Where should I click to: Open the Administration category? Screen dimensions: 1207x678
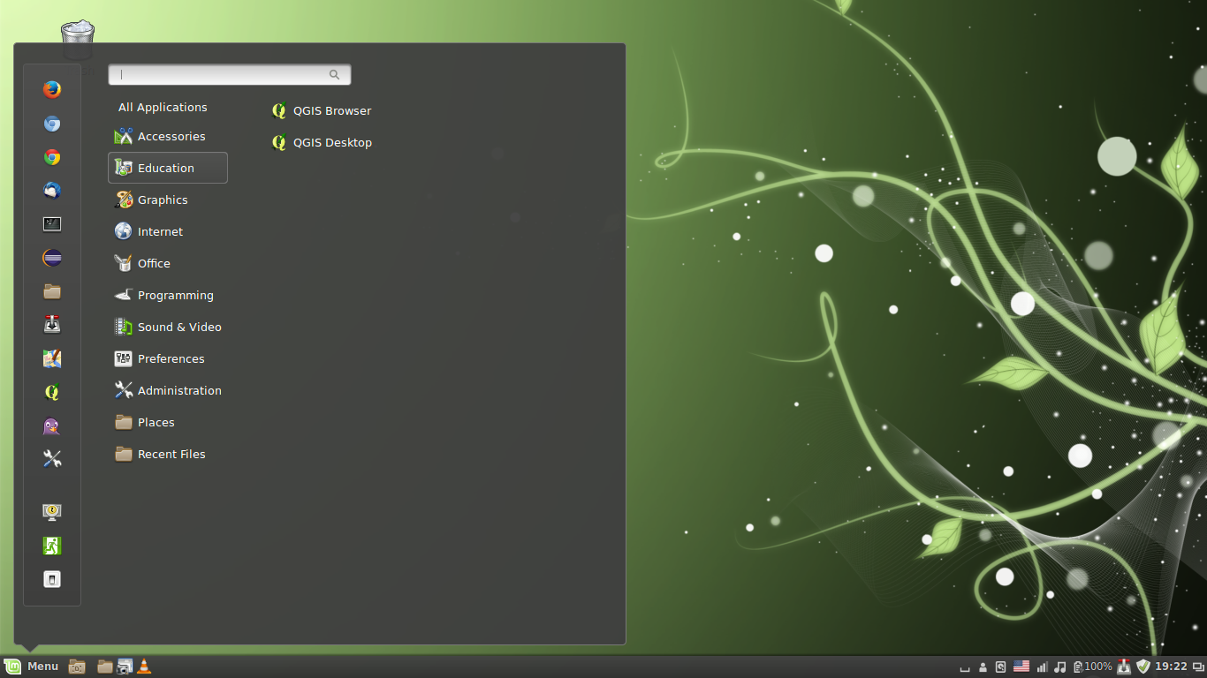click(168, 390)
